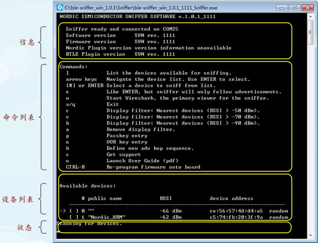Click address ce:56:57:4d:d4:a5
Screen dimensions: 318x243
pos(236,211)
